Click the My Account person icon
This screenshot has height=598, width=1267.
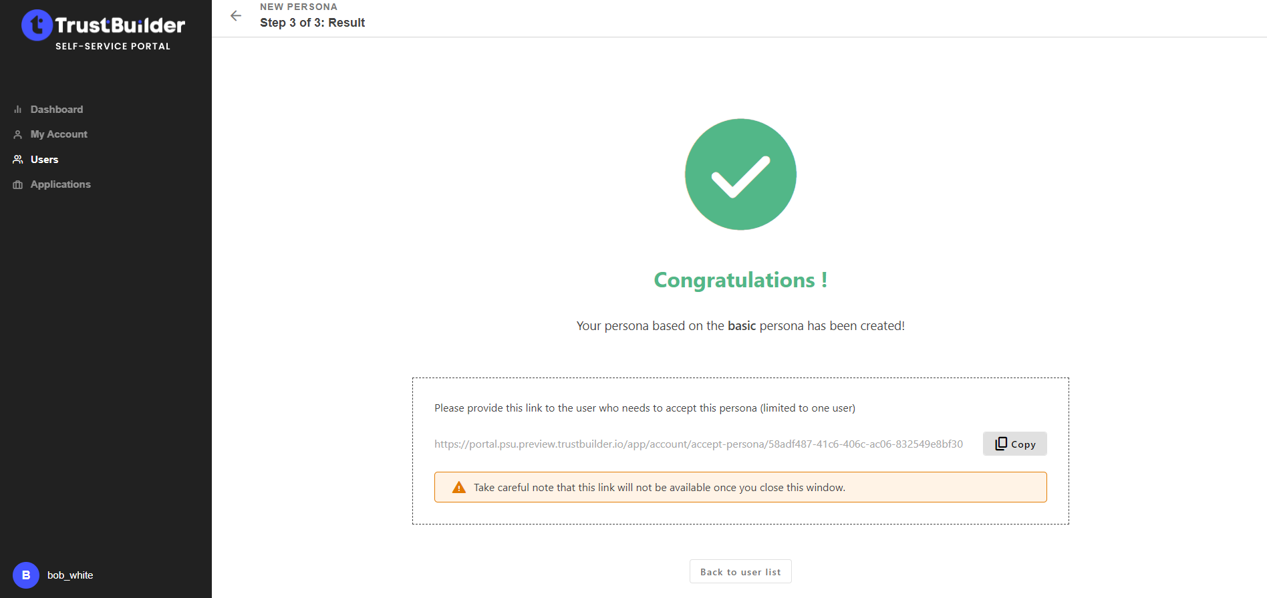coord(18,134)
